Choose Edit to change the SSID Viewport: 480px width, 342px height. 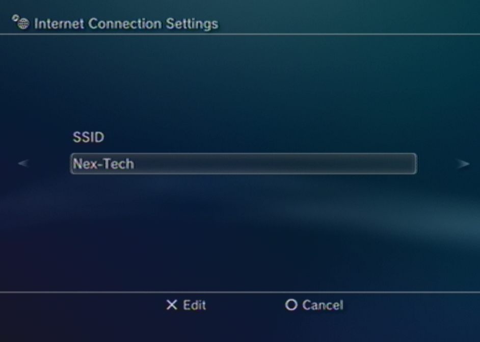pos(186,305)
